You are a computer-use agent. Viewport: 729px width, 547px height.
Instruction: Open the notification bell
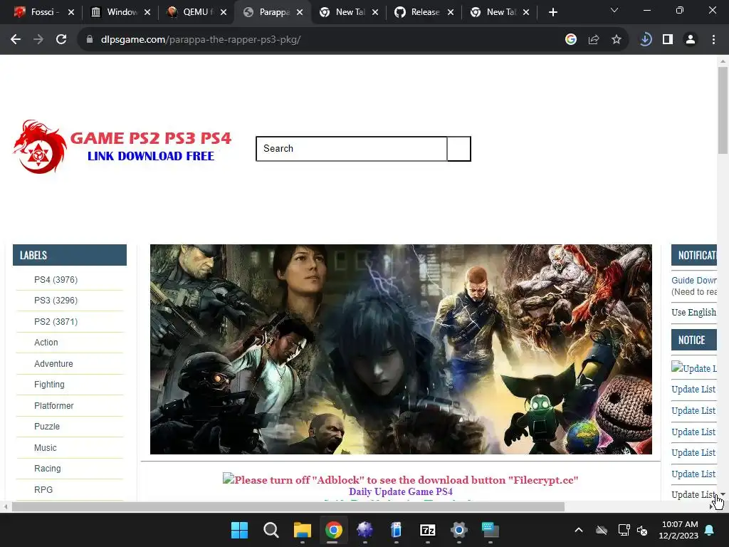(x=710, y=530)
